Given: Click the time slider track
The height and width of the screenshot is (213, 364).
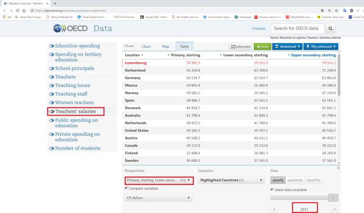Looking at the screenshot, I should 299,198.
